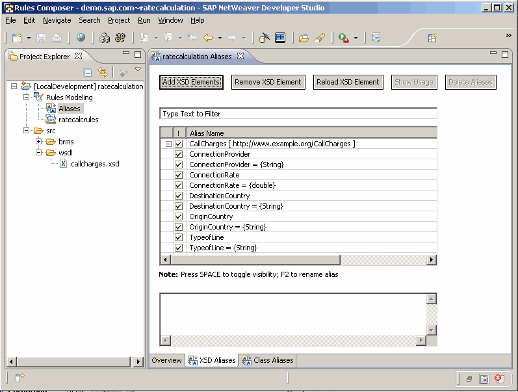
Task: Click the document list toolbar icon
Action: coord(376,38)
